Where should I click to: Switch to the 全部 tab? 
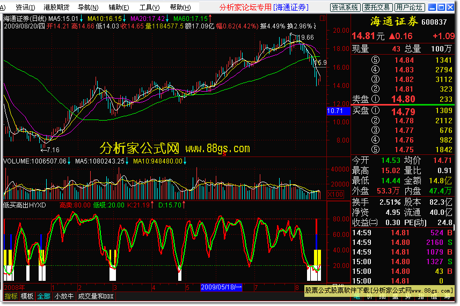point(43,296)
